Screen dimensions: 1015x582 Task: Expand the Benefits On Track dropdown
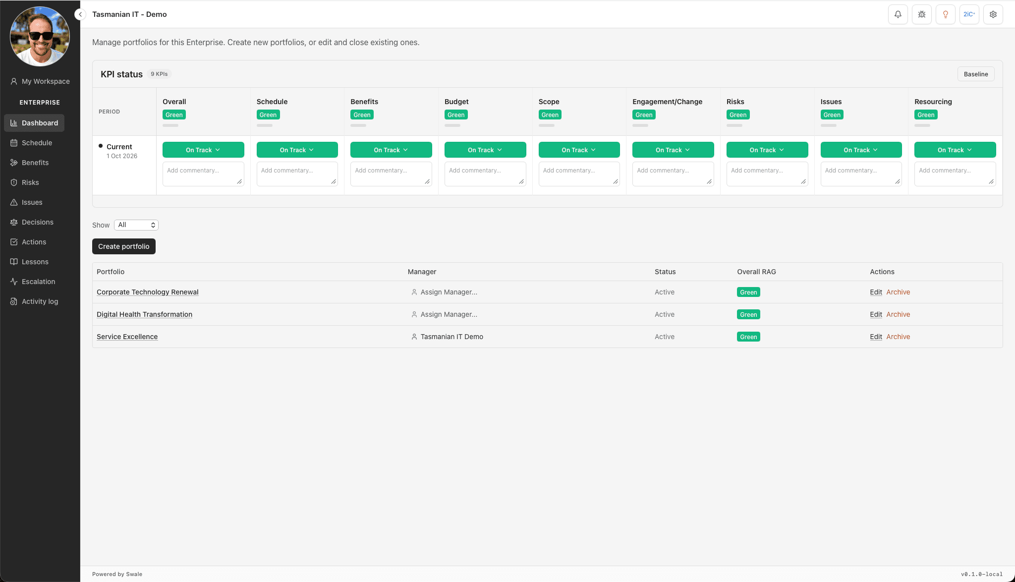[x=391, y=150]
